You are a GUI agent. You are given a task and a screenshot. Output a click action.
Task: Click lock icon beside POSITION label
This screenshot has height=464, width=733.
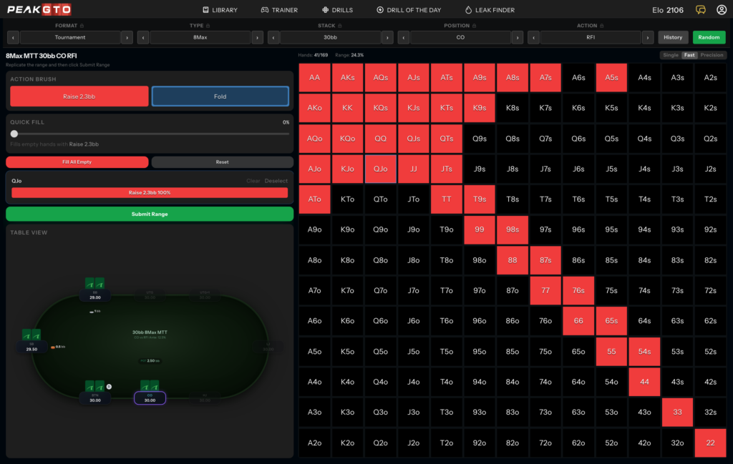(474, 26)
